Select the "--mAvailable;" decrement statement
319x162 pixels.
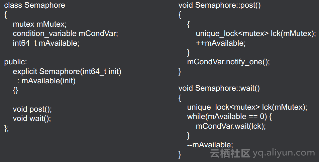(x=210, y=145)
